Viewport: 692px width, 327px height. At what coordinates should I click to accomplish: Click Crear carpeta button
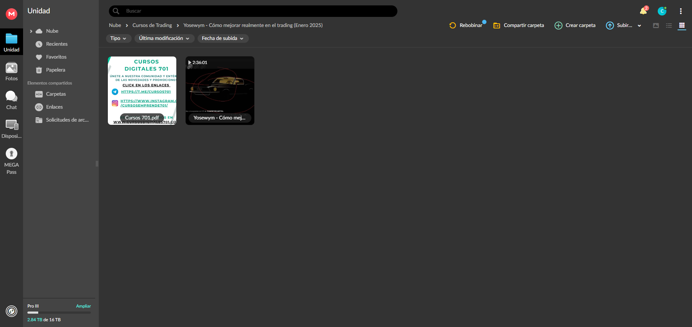tap(575, 25)
